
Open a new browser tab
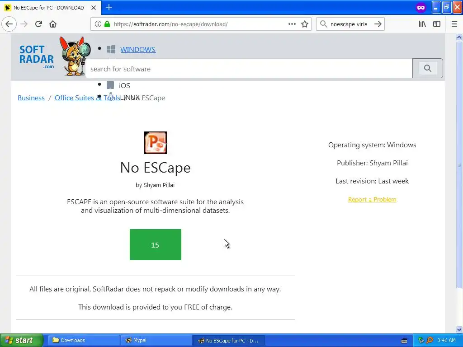109,7
